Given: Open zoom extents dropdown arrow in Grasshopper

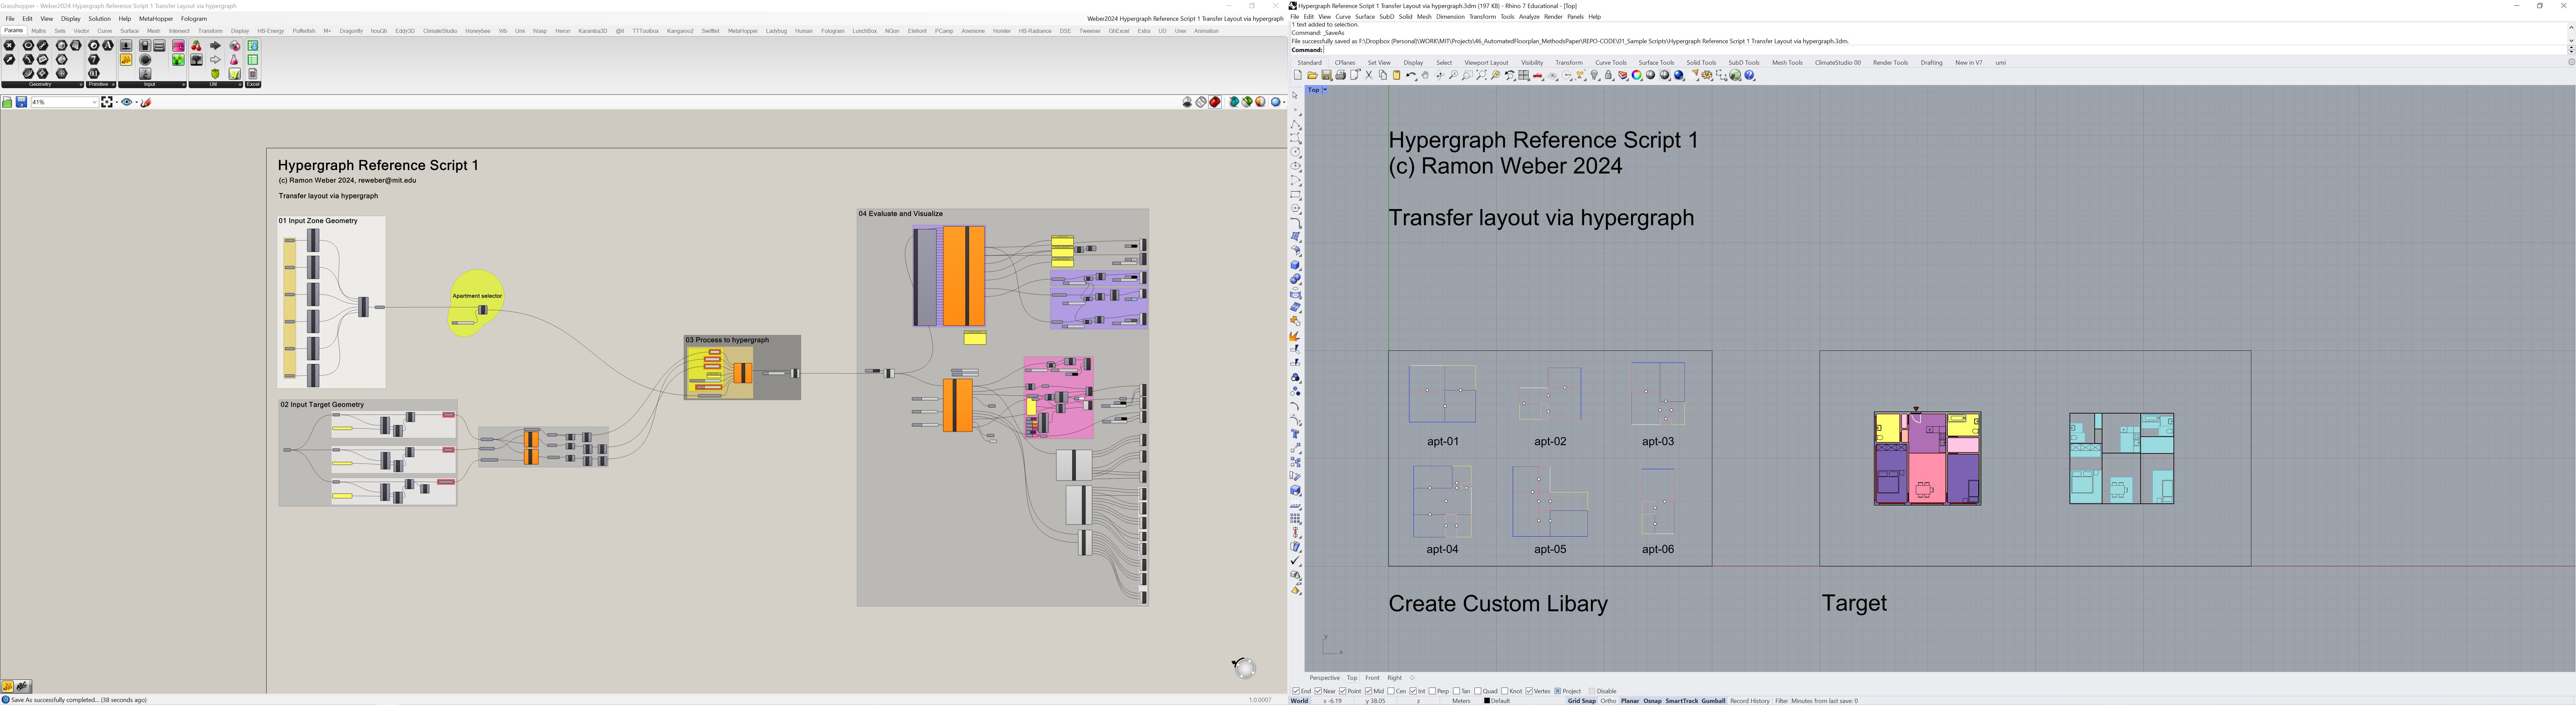Looking at the screenshot, I should coord(117,102).
